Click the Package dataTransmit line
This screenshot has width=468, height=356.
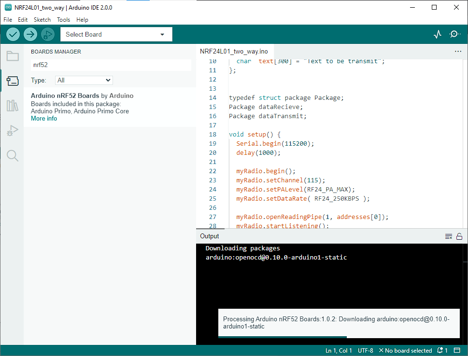268,116
